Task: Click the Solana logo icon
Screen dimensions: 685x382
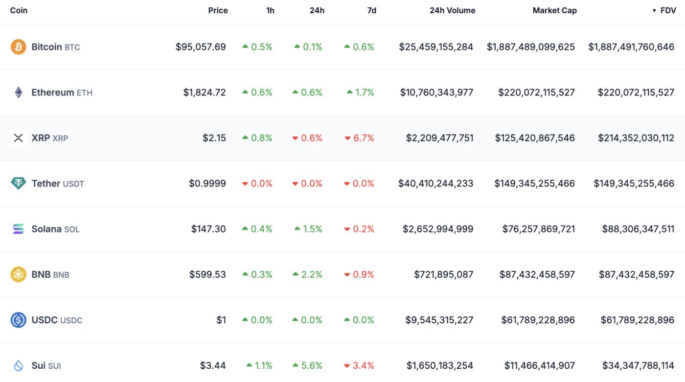Action: pos(18,229)
